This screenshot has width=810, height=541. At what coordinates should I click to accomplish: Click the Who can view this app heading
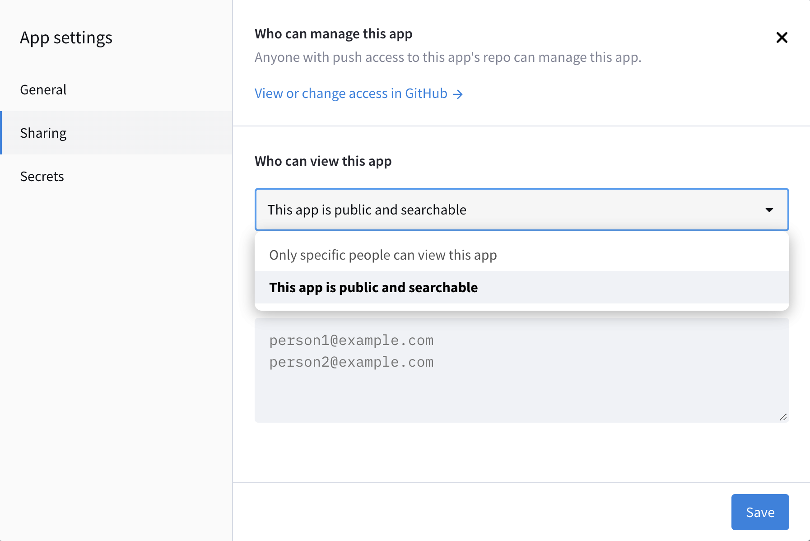point(323,161)
